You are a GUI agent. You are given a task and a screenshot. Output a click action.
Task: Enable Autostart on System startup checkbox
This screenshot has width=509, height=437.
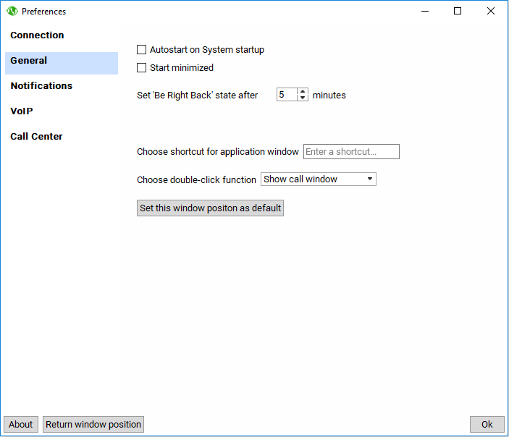click(x=142, y=50)
